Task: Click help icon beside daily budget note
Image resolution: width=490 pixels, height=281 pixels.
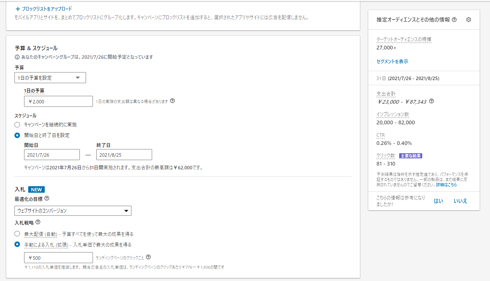Action: (173, 101)
